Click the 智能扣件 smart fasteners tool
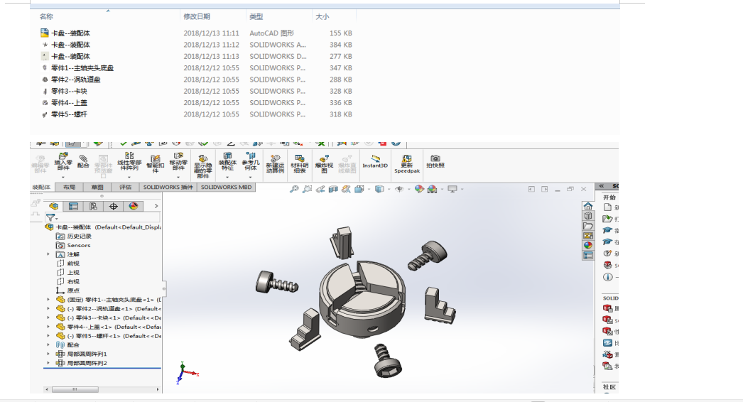The image size is (743, 402). point(156,164)
